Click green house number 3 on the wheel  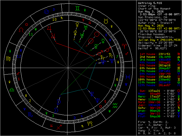[53, 116]
